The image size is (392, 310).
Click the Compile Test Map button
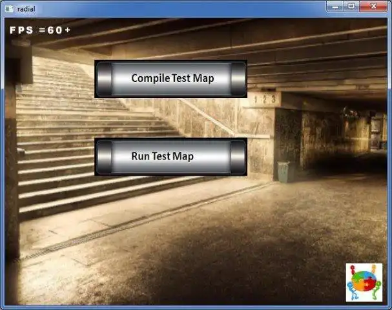[x=171, y=79]
